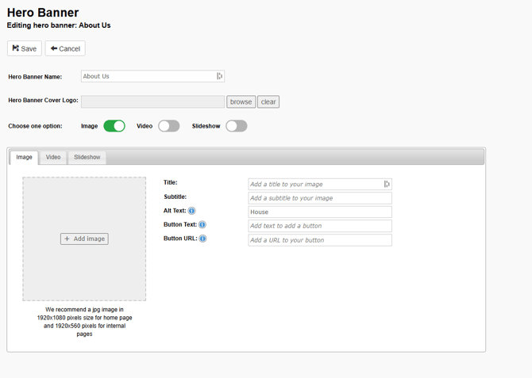The height and width of the screenshot is (378, 532).
Task: Focus the Button URL input field
Action: (319, 240)
